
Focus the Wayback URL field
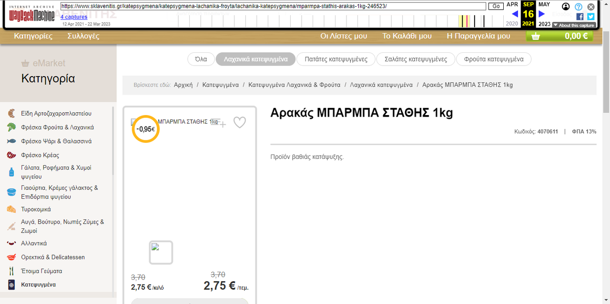point(273,6)
